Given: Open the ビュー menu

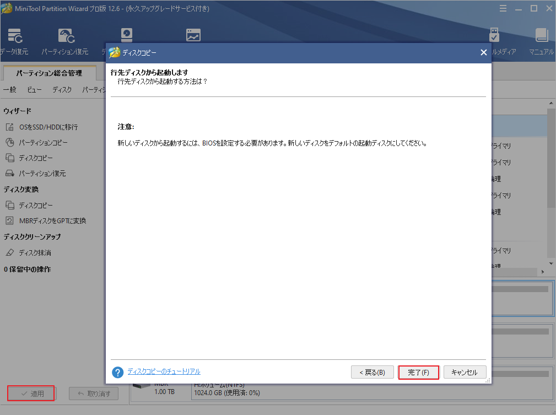Looking at the screenshot, I should pos(34,89).
